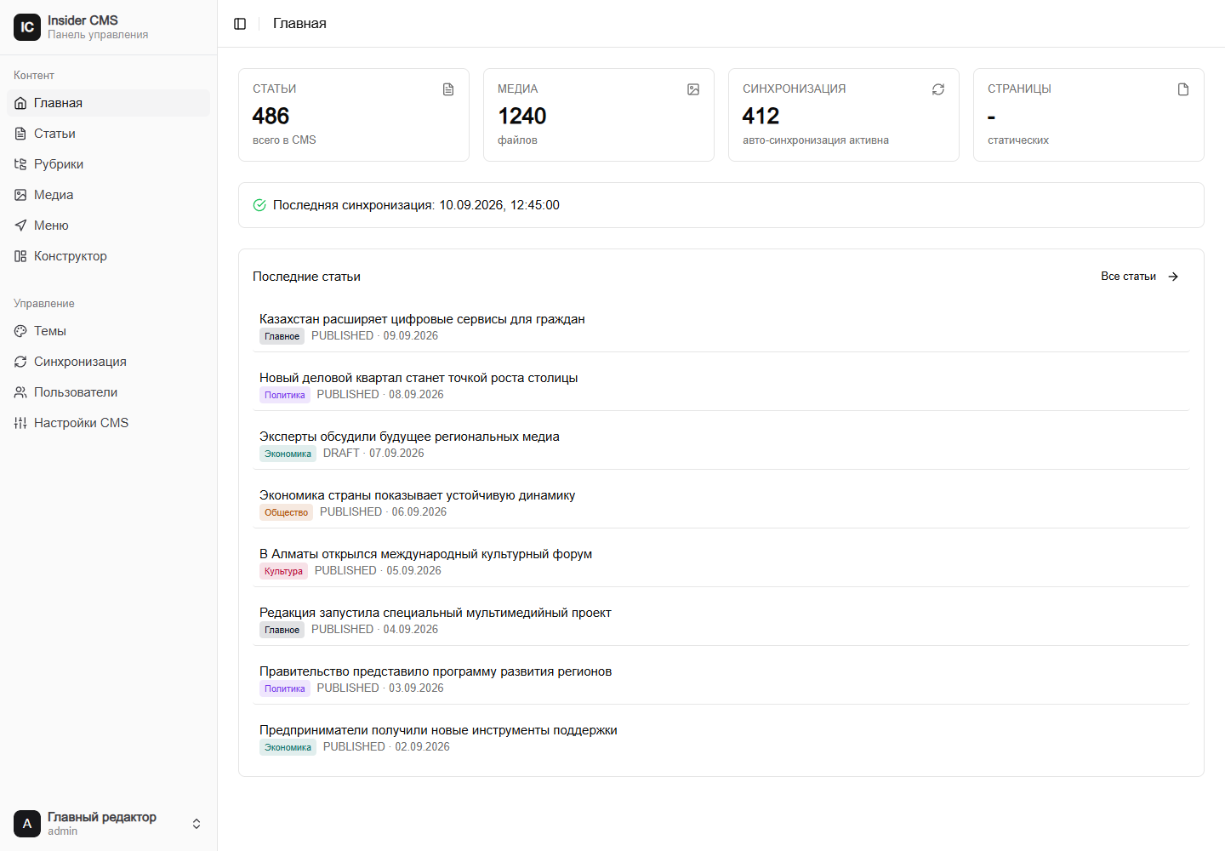Screen dimensions: 1225x851
Task: Click the Главное tag on Казахстан article
Action: [282, 336]
